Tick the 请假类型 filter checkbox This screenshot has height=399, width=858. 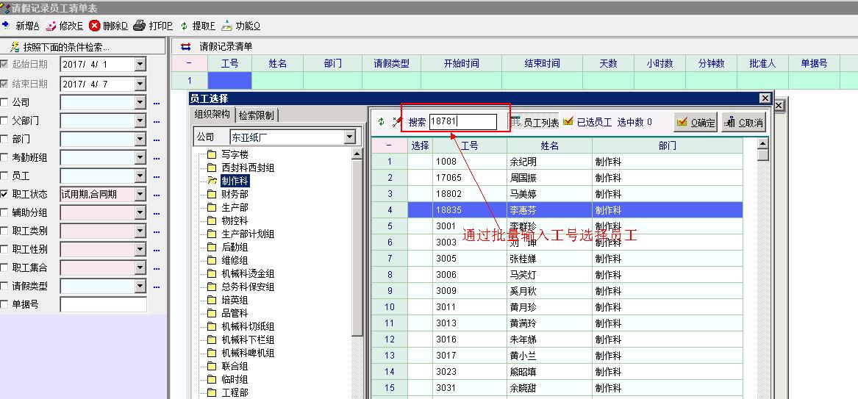coord(5,287)
